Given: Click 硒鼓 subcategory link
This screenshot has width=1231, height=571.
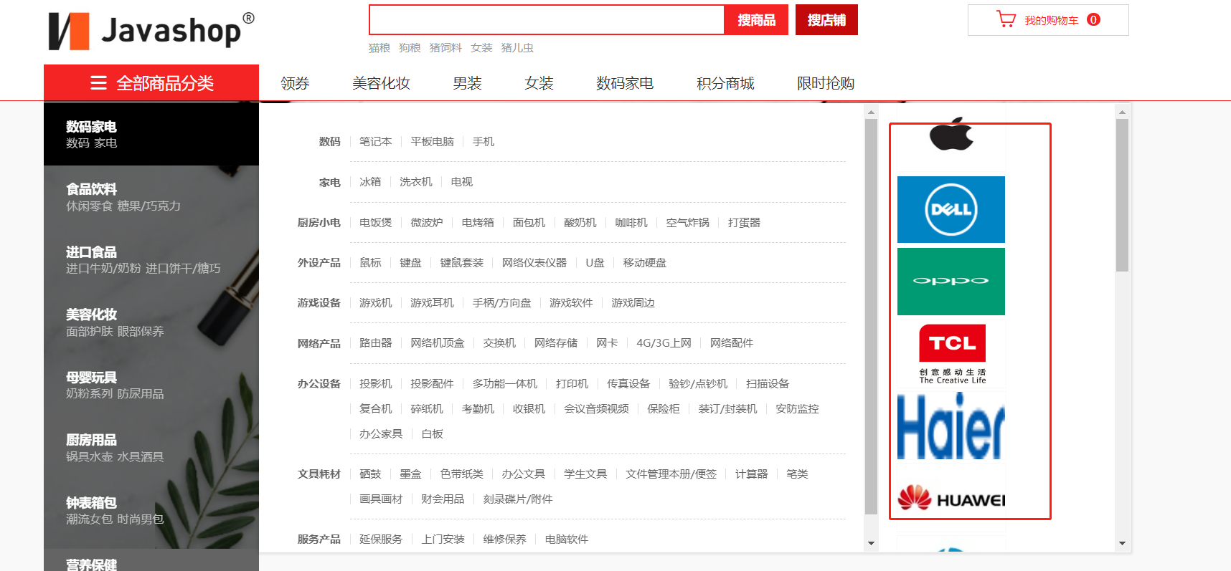Looking at the screenshot, I should [370, 474].
